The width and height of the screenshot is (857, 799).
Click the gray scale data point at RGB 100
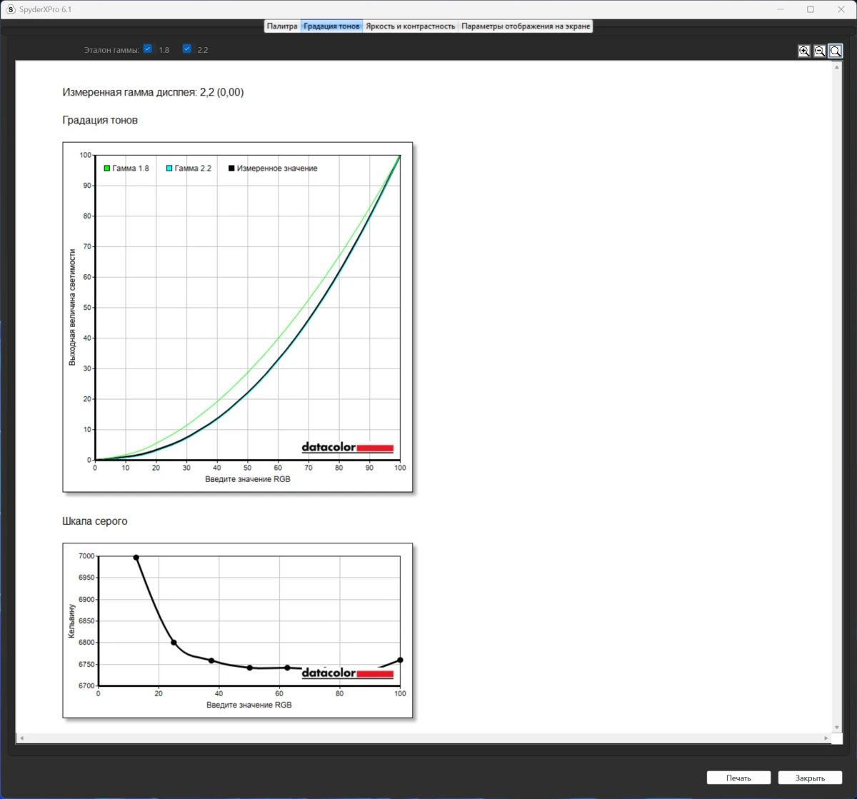(400, 660)
